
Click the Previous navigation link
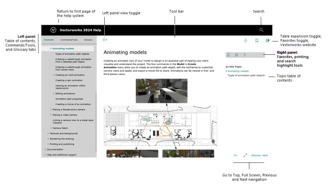(x=256, y=155)
